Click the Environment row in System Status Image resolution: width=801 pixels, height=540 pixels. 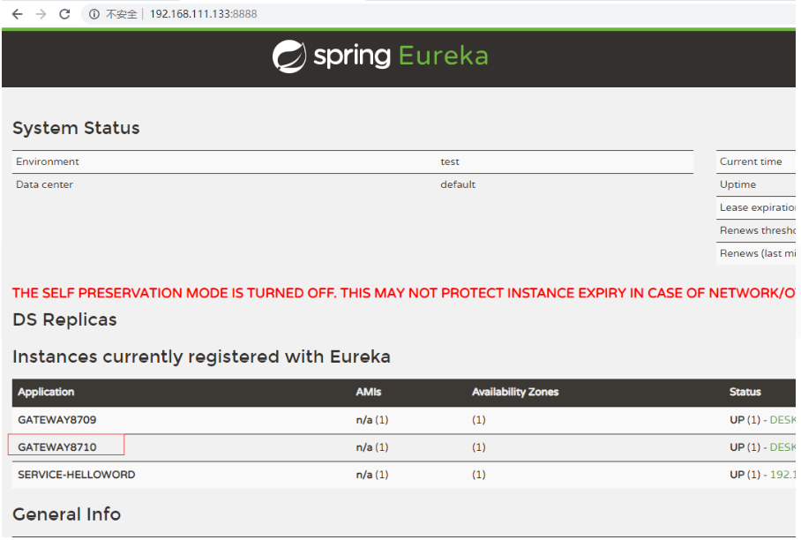click(48, 161)
